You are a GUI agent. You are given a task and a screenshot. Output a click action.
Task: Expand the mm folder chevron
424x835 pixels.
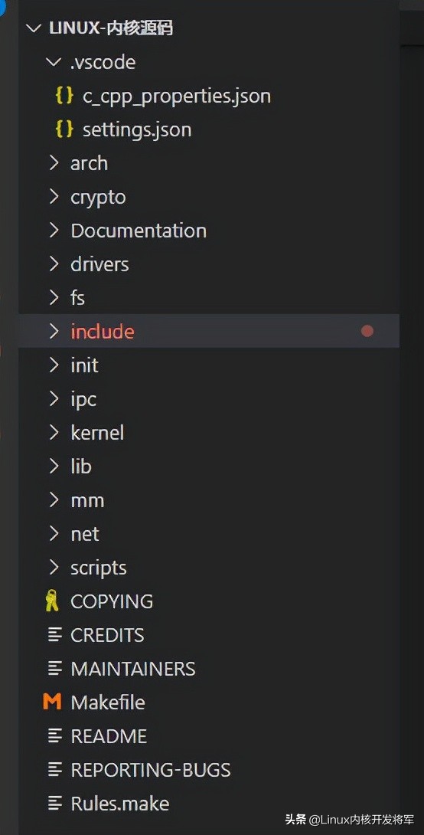tap(54, 500)
